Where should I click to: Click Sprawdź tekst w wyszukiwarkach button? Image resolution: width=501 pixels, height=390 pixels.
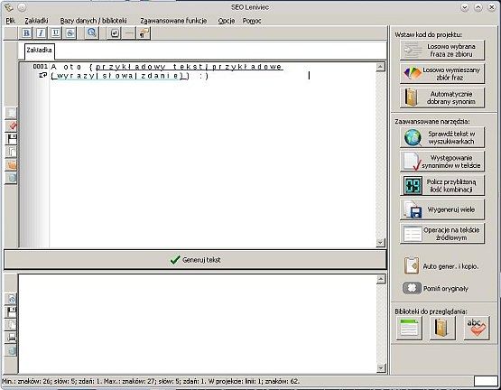442,137
